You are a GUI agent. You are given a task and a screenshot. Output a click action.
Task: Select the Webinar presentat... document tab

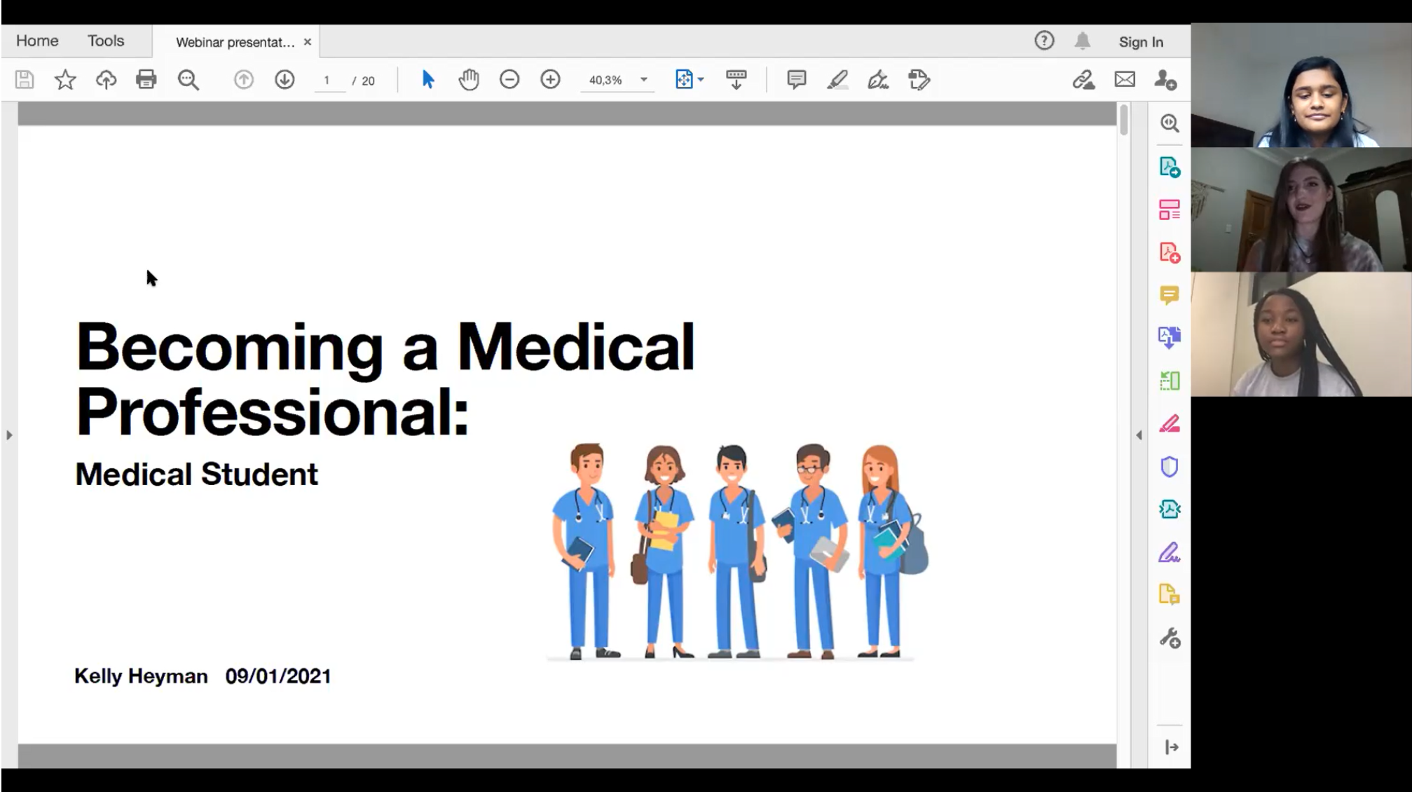pyautogui.click(x=235, y=42)
